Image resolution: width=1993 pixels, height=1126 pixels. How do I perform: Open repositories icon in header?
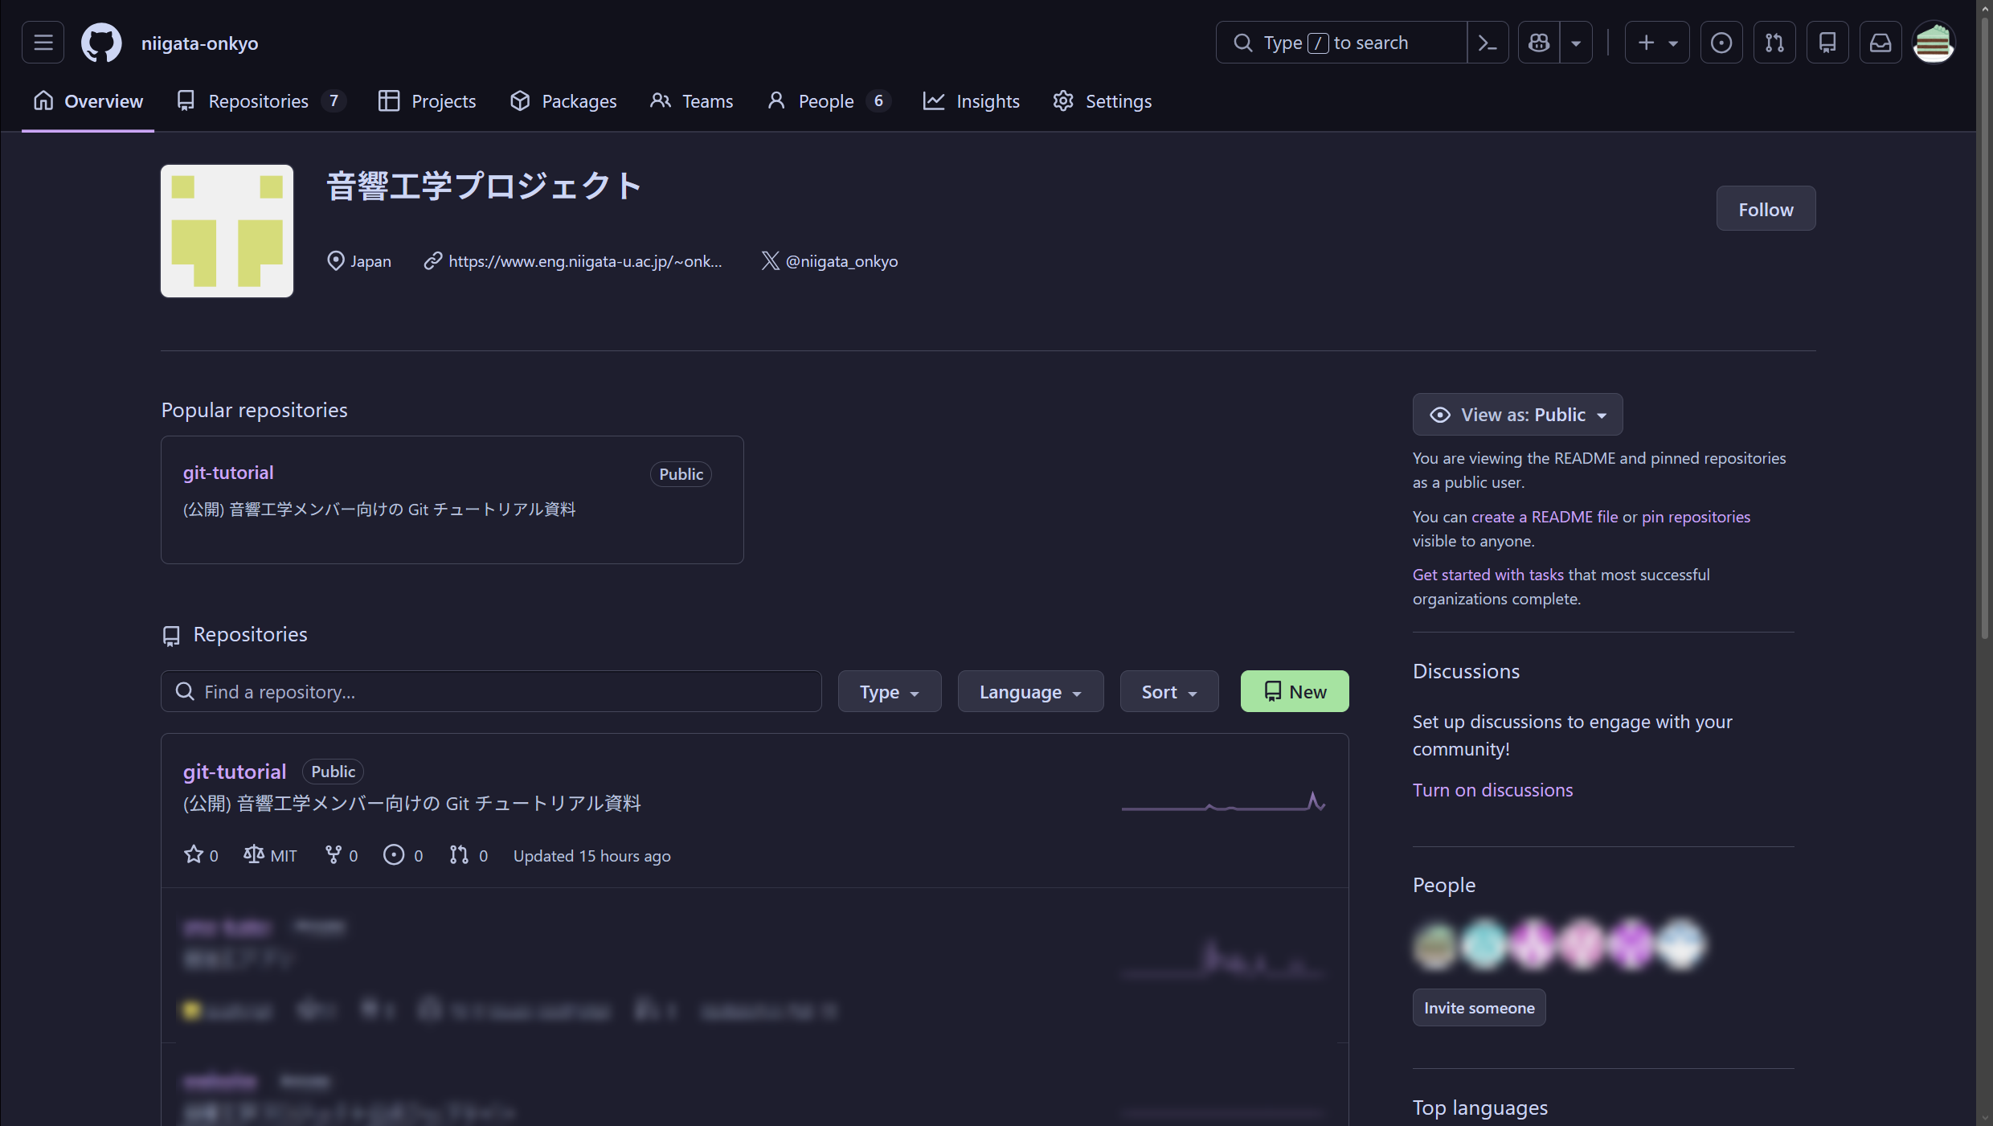point(1827,43)
